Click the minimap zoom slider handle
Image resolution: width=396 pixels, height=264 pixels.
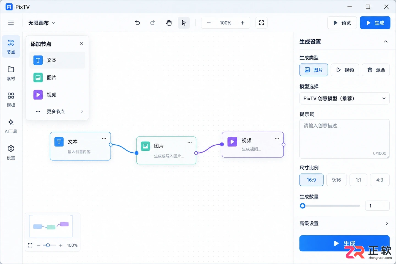[x=48, y=245]
